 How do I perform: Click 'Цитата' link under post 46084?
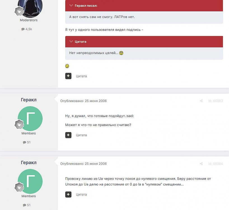point(81,195)
